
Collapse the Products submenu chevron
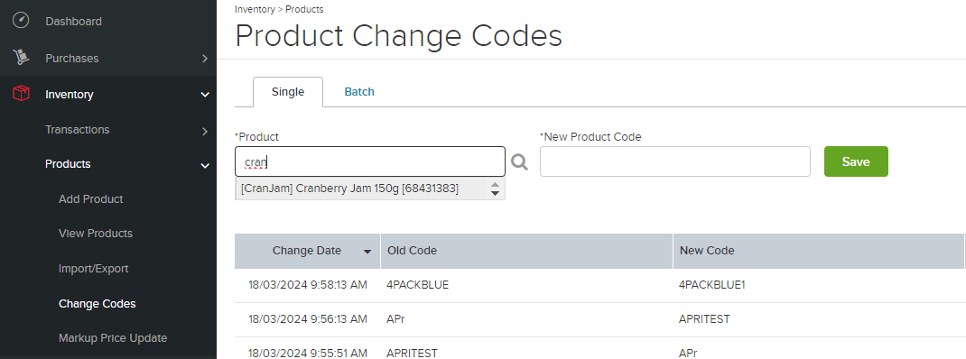[x=205, y=165]
